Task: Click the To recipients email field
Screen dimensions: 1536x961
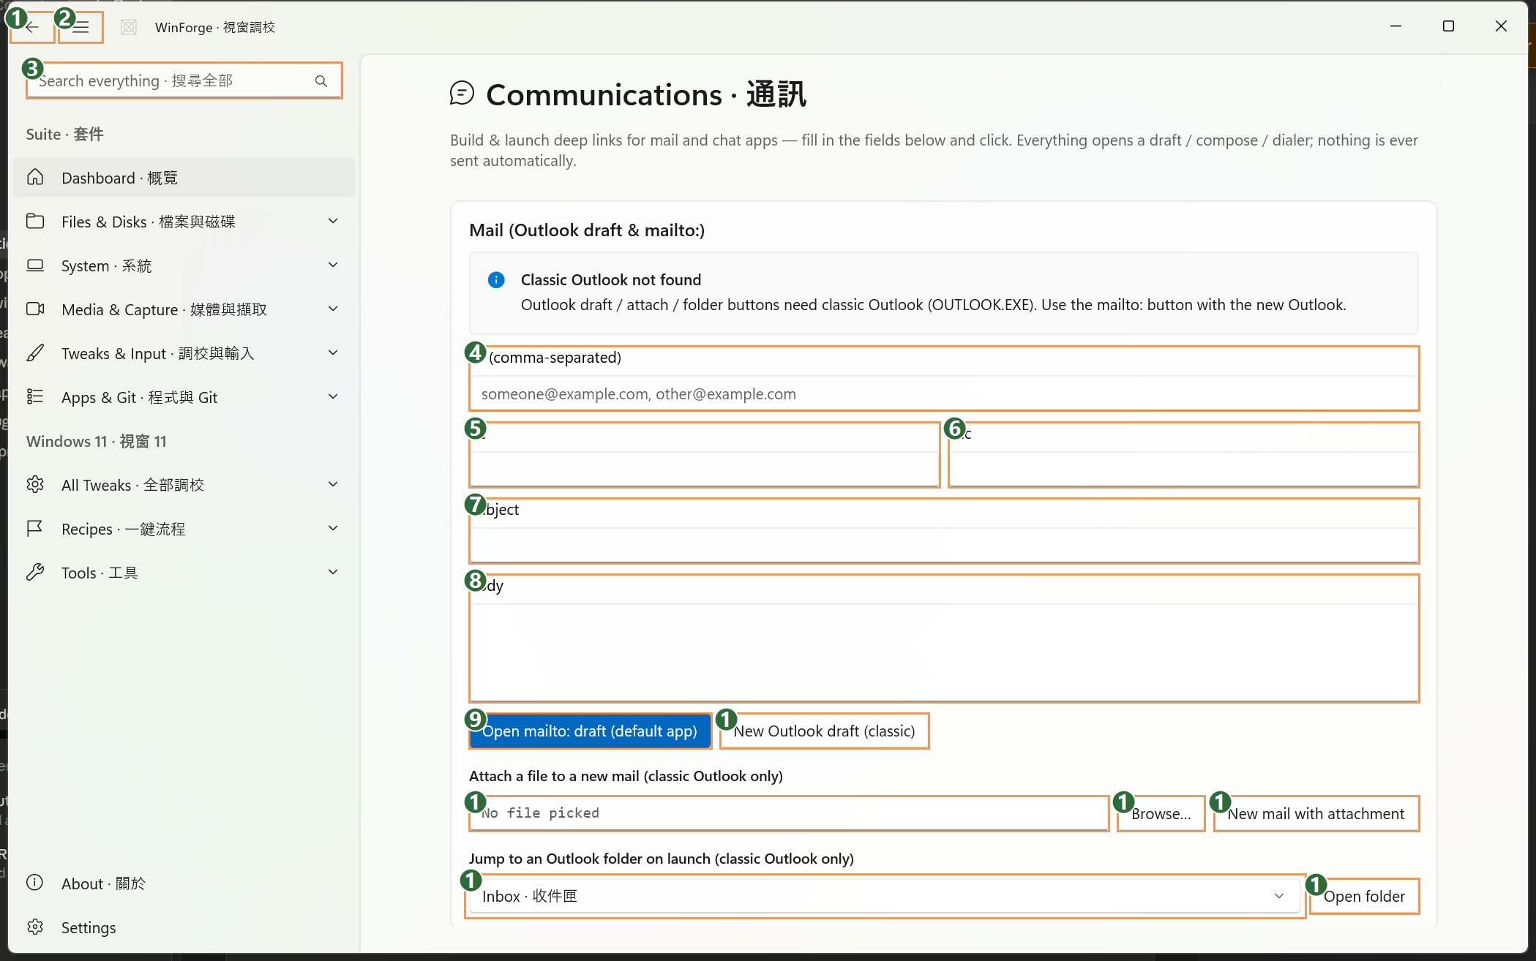Action: [944, 394]
